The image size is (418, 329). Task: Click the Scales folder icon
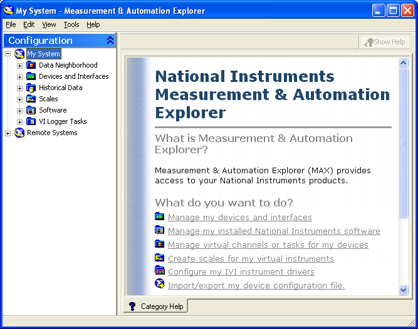[31, 99]
